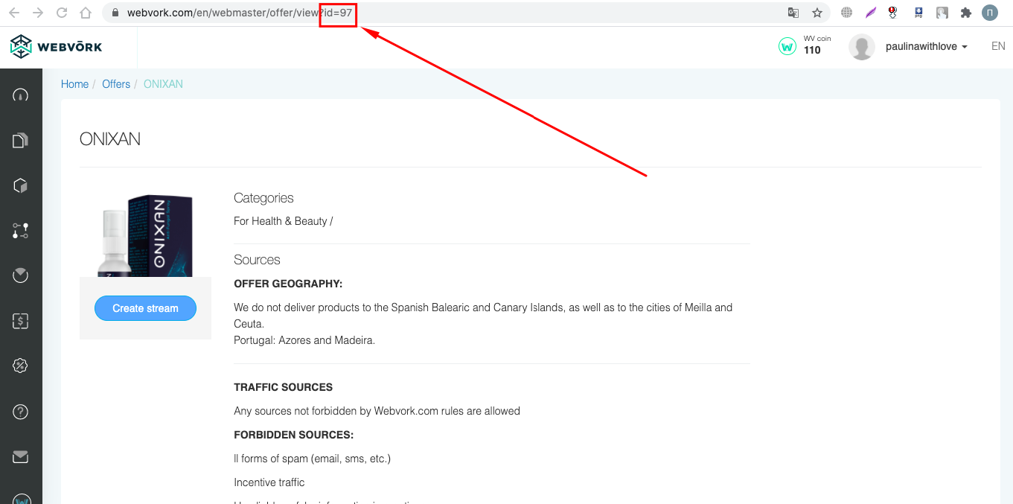1013x504 pixels.
Task: Click the browser forward arrow
Action: click(x=38, y=13)
